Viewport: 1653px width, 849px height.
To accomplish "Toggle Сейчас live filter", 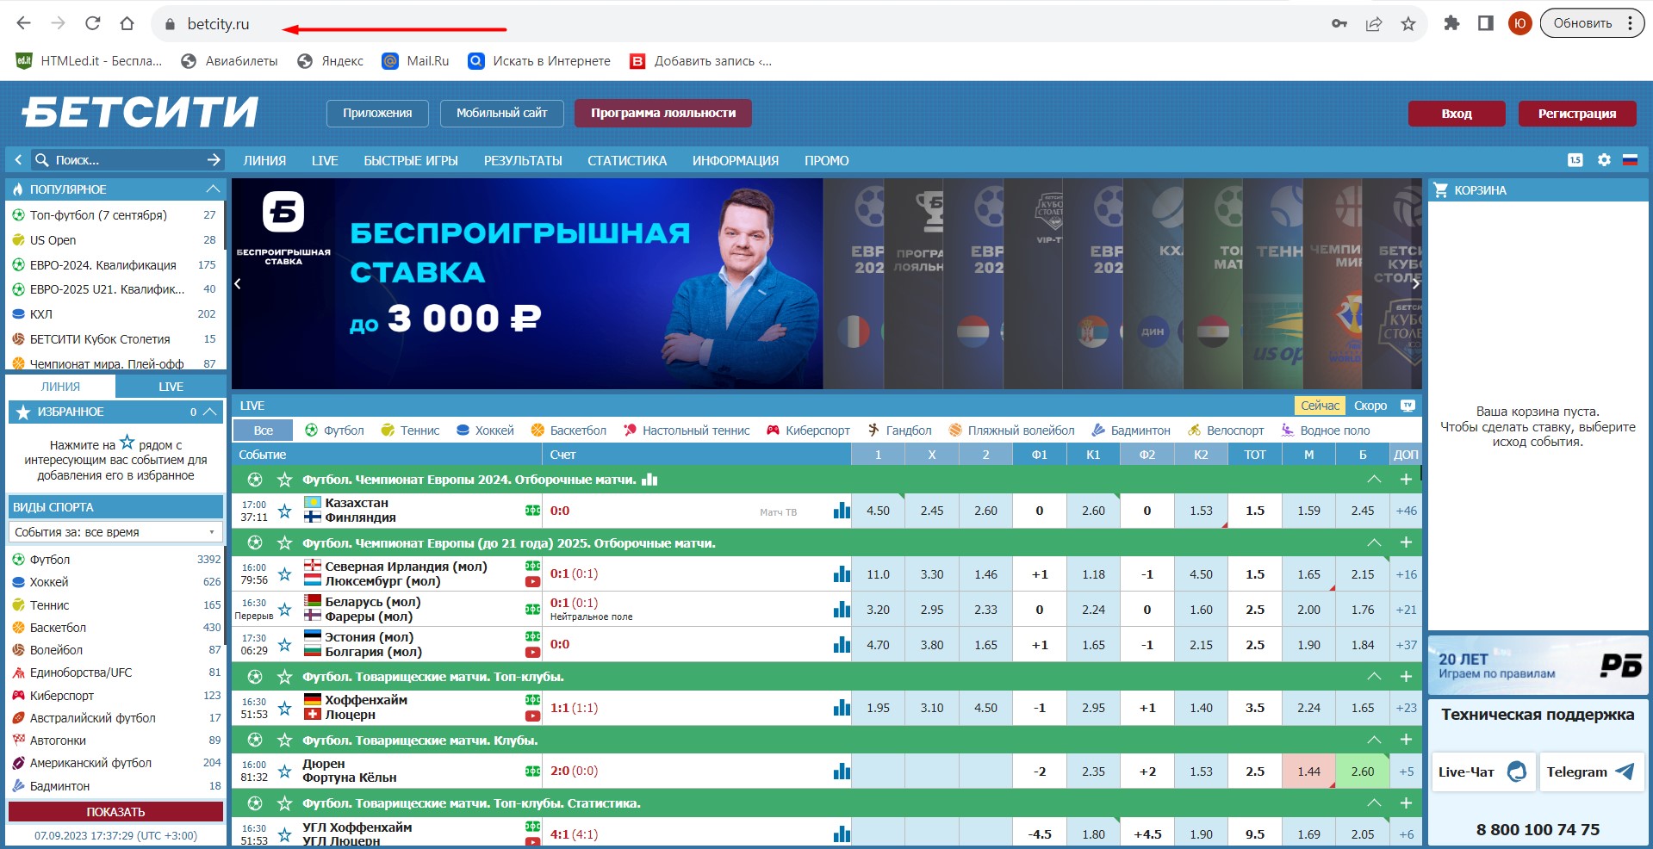I will tap(1319, 406).
